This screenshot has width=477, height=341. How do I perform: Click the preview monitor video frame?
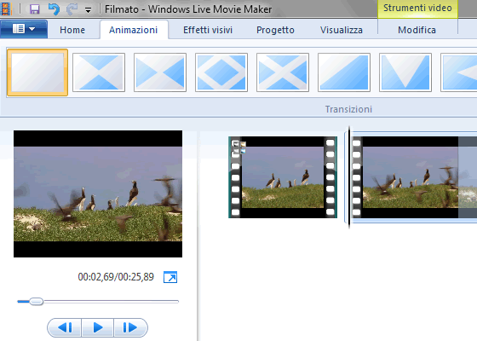(x=98, y=194)
